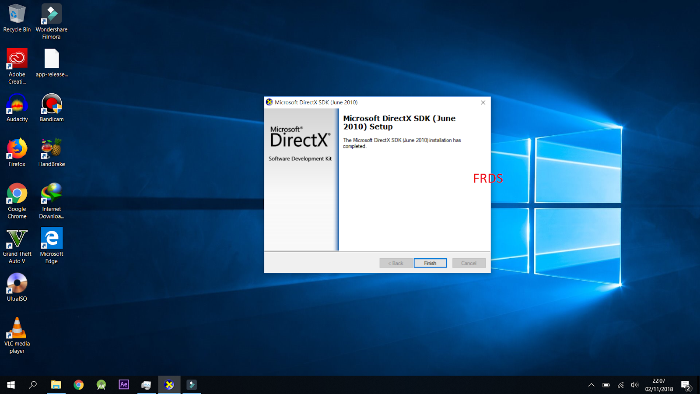700x394 pixels.
Task: Select the VLC media player desktop shortcut
Action: pos(17,335)
